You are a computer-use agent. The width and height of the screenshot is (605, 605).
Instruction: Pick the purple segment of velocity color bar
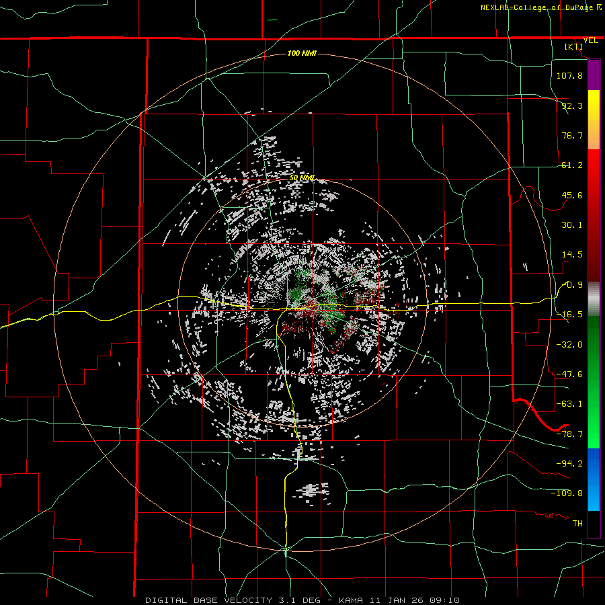pos(594,75)
